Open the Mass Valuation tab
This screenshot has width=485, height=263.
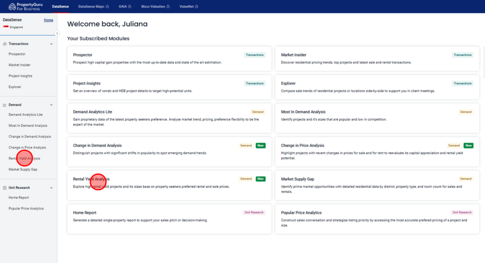coord(155,7)
